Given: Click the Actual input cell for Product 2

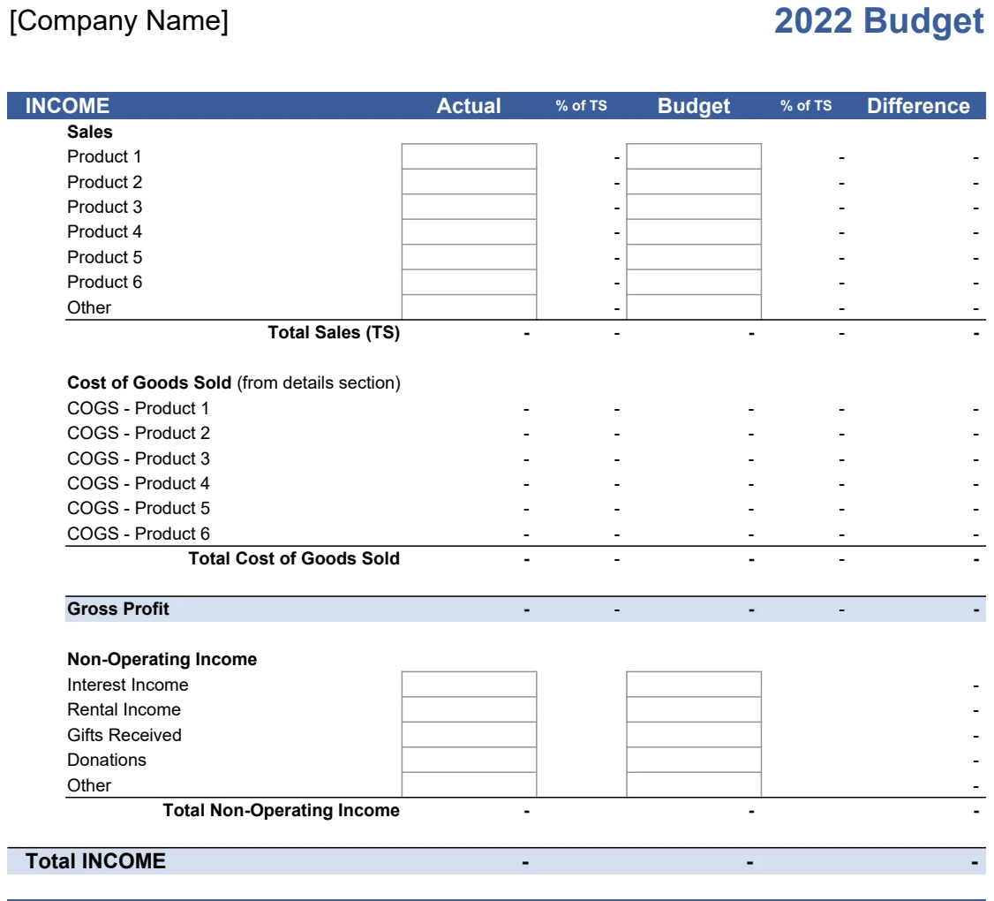Looking at the screenshot, I should (x=469, y=181).
